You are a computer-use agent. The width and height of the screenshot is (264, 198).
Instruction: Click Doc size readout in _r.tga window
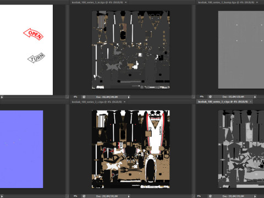click(233, 196)
